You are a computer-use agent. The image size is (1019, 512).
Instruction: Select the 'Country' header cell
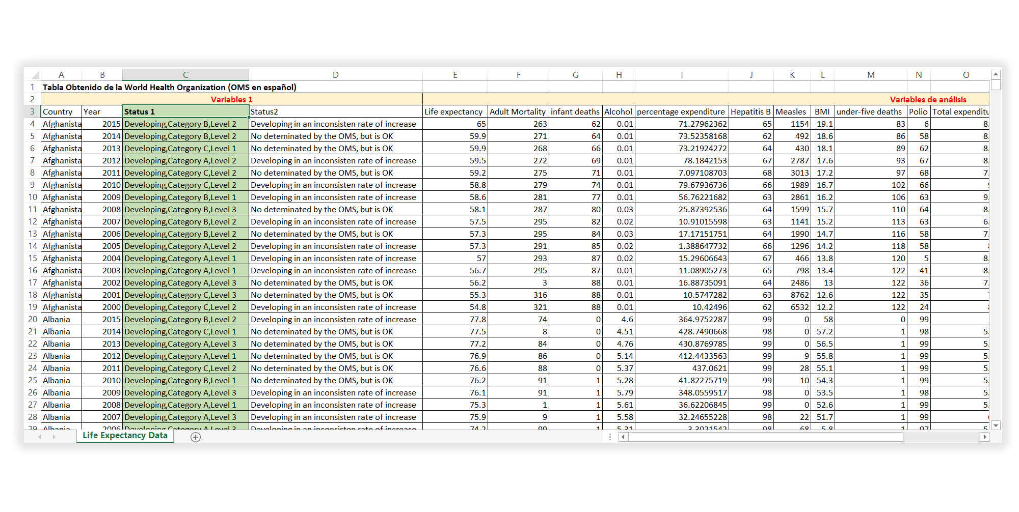pyautogui.click(x=61, y=111)
